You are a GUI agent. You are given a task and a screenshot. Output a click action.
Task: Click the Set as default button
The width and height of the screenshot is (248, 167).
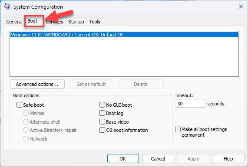[91, 84]
